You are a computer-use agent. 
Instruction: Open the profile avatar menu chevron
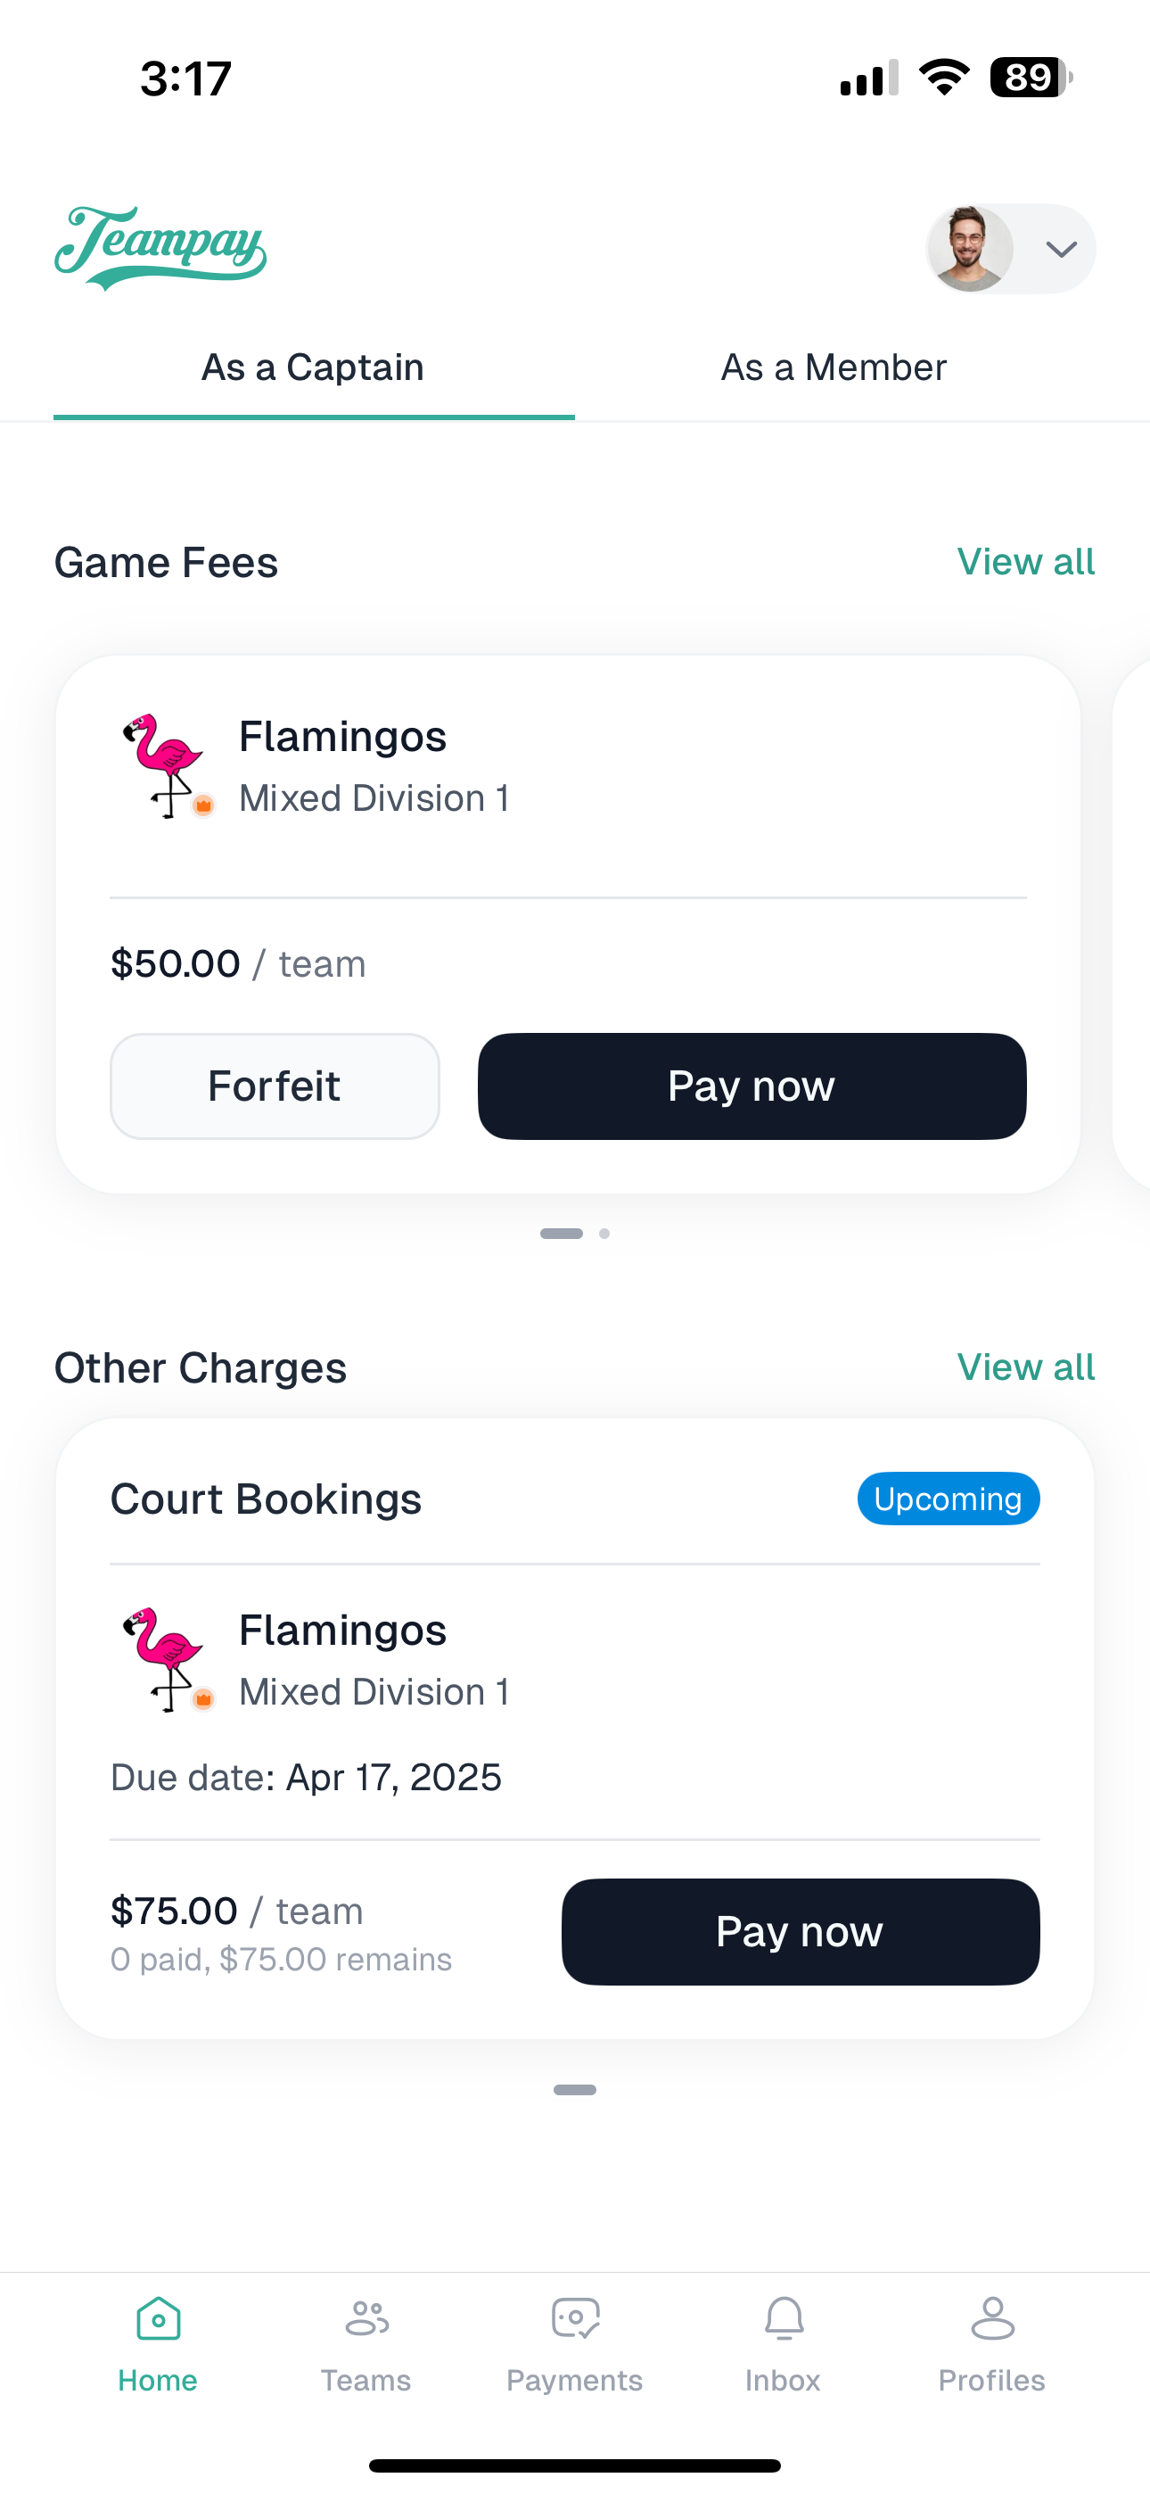click(1061, 249)
